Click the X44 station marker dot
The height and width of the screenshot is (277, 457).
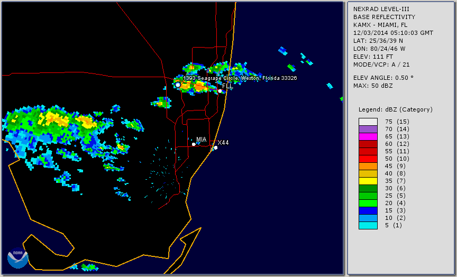click(x=216, y=147)
